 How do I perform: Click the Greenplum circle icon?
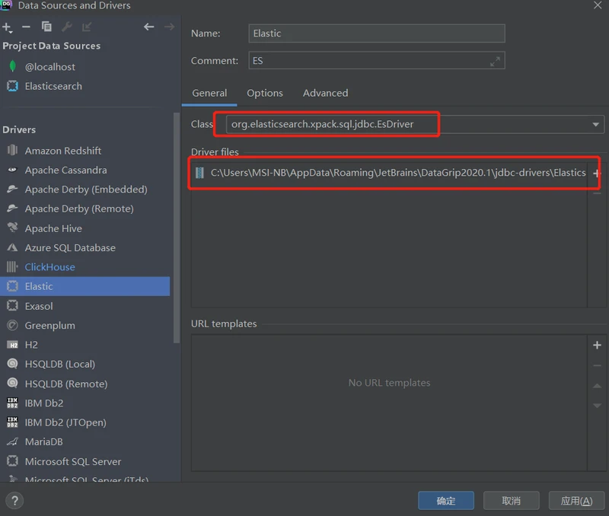[x=12, y=325]
